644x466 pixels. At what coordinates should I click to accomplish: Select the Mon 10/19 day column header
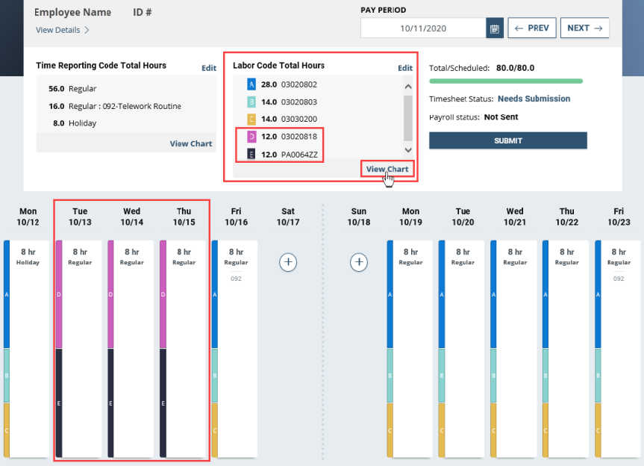point(410,217)
